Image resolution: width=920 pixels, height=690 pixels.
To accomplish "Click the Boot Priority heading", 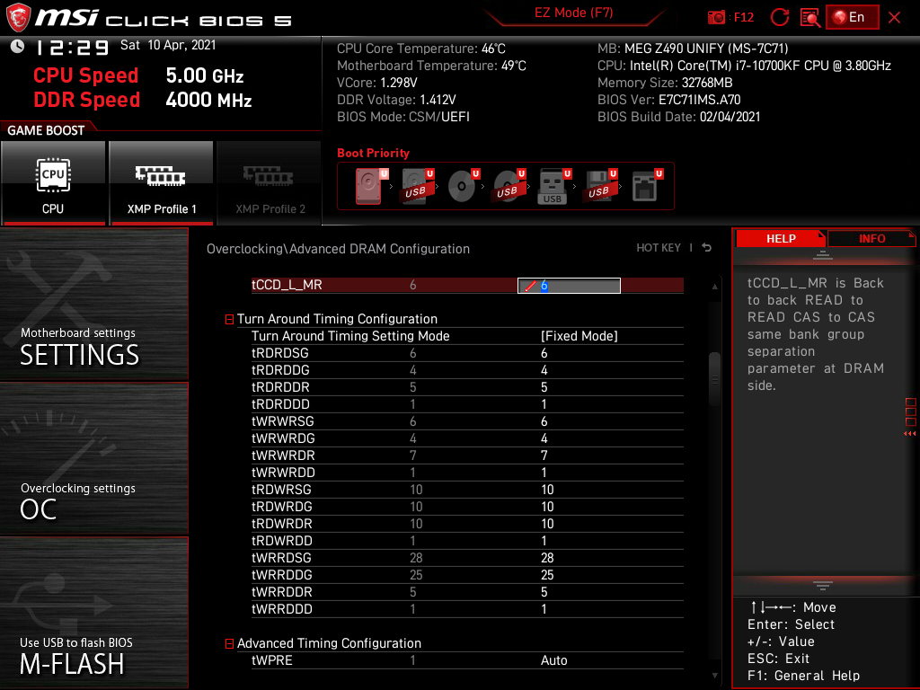I will pyautogui.click(x=373, y=153).
